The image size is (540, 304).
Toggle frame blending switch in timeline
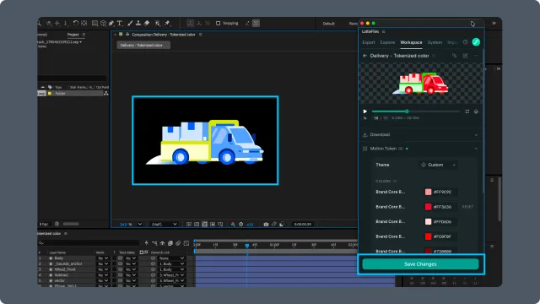pos(170,243)
